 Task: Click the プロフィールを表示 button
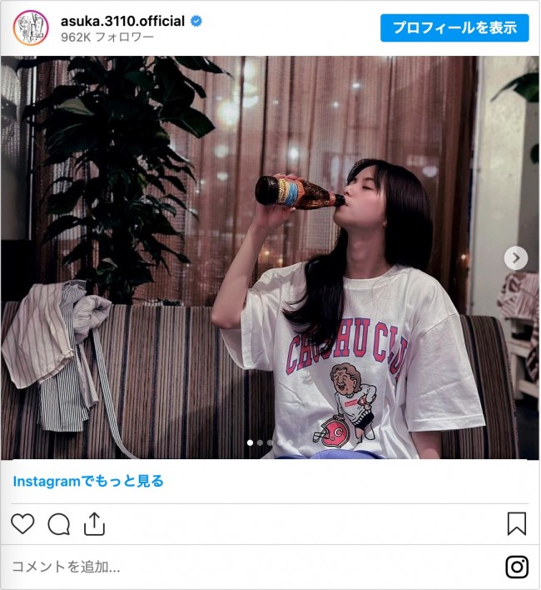click(x=454, y=27)
